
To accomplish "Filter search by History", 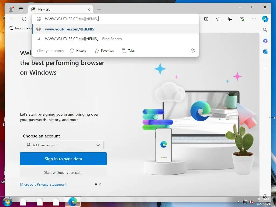I will pos(78,51).
